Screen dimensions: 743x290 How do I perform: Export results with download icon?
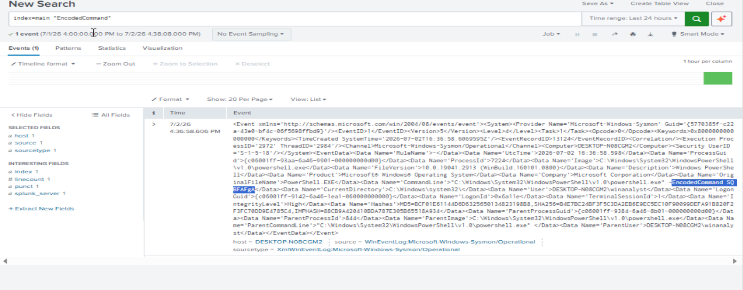(650, 34)
